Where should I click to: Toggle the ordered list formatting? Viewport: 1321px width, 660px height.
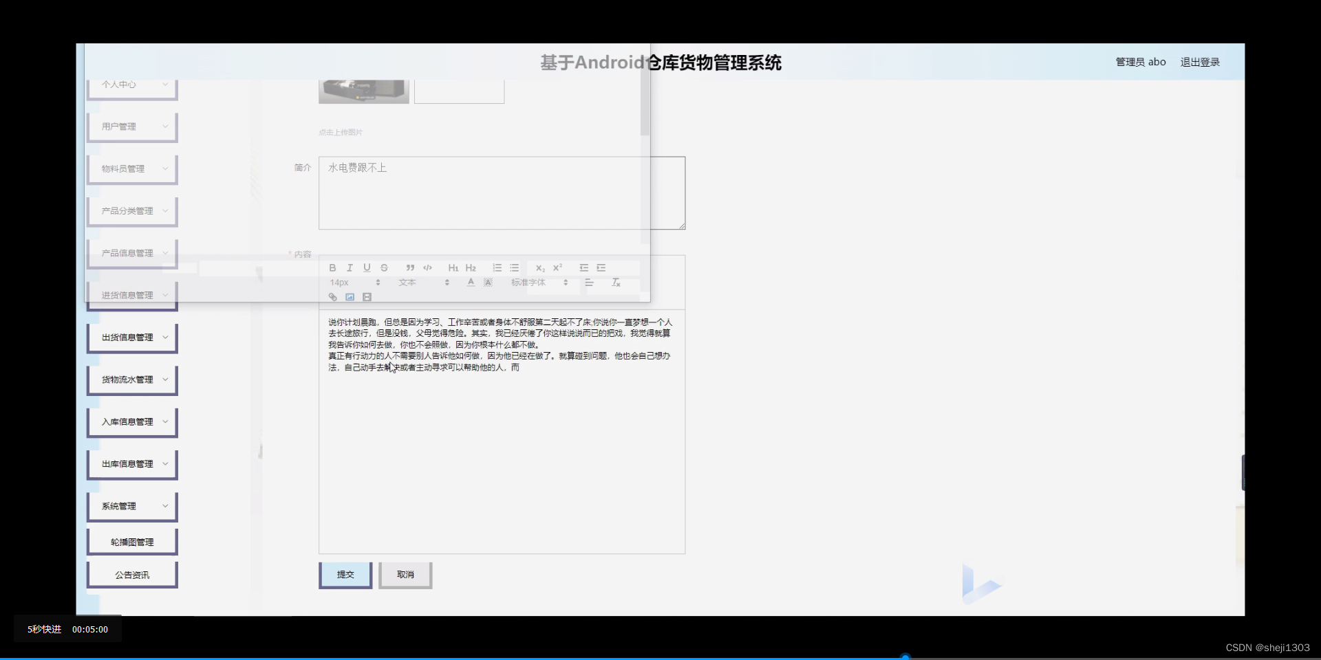point(497,267)
